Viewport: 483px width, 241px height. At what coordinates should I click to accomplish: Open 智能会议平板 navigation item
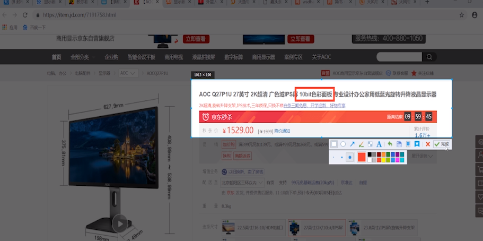pyautogui.click(x=142, y=57)
